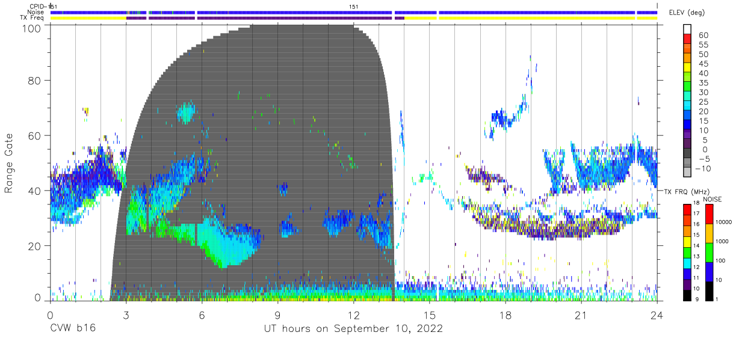Click the red 17–18 segment on TX FRQ colorbar
The height and width of the screenshot is (341, 739).
[x=687, y=209]
